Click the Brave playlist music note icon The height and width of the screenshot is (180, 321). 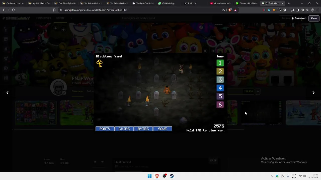click(292, 10)
